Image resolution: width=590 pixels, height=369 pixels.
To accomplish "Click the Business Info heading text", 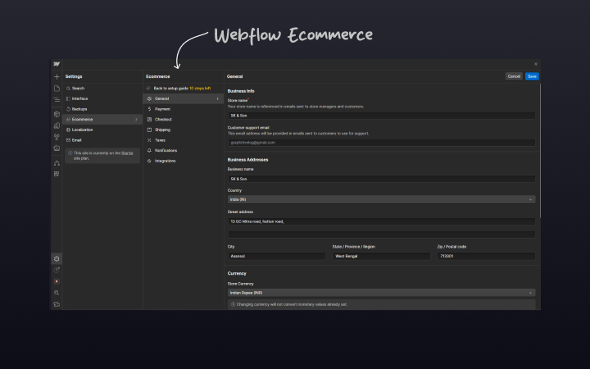I will pyautogui.click(x=241, y=91).
